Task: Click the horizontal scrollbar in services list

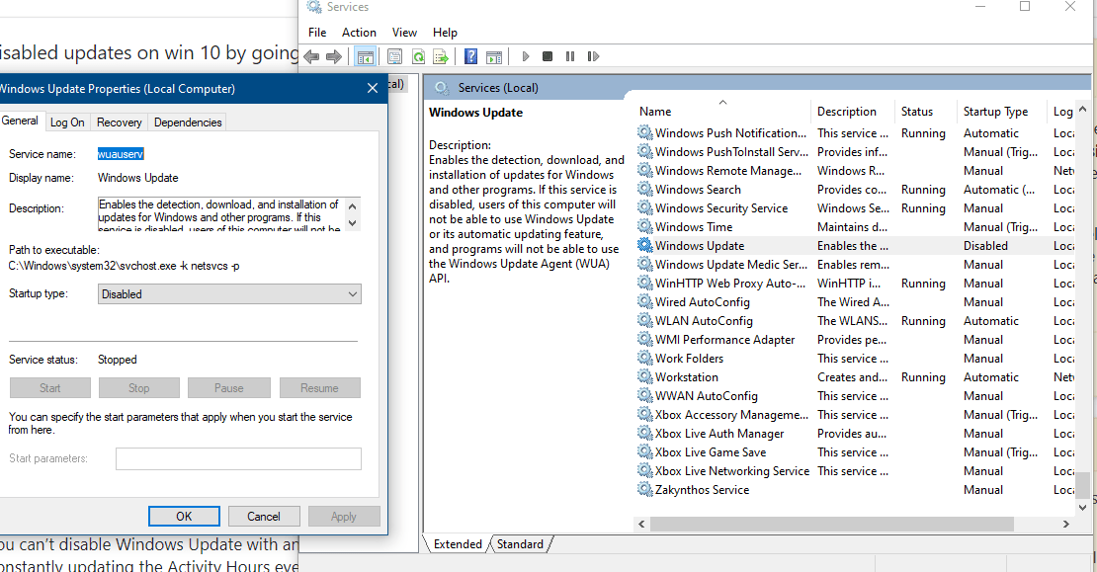Action: [832, 524]
